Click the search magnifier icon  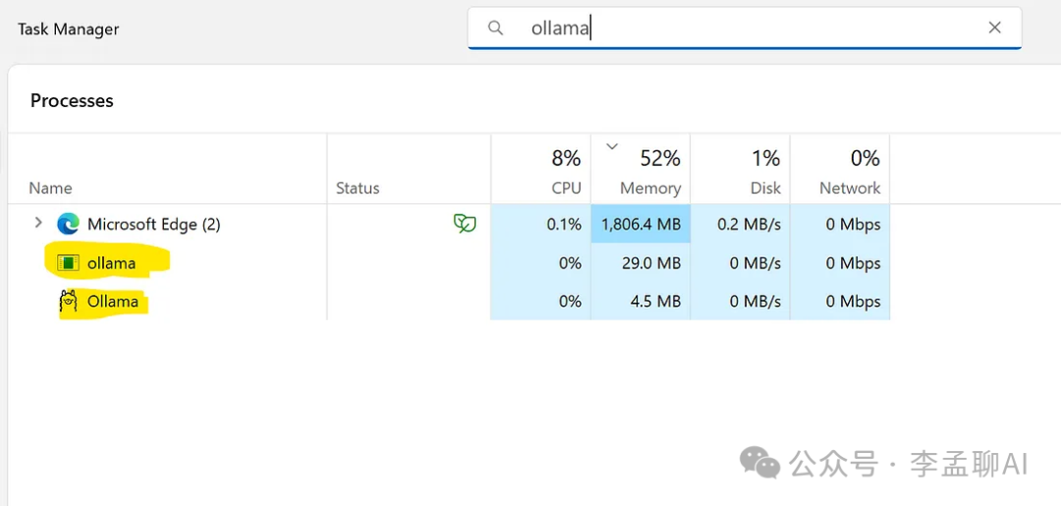[x=496, y=28]
